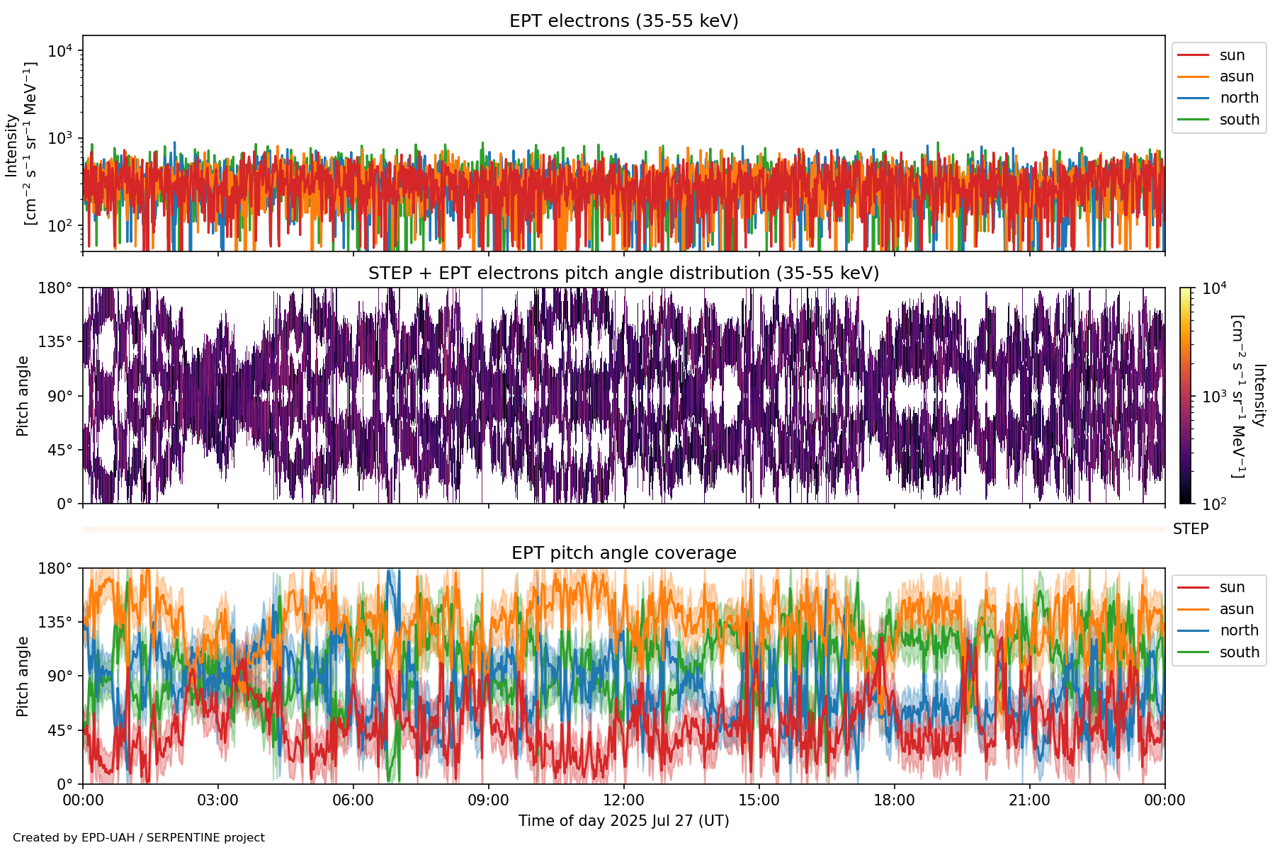The width and height of the screenshot is (1275, 850).
Task: Click the 10⁴ label at the colorbar top
Action: point(1214,288)
